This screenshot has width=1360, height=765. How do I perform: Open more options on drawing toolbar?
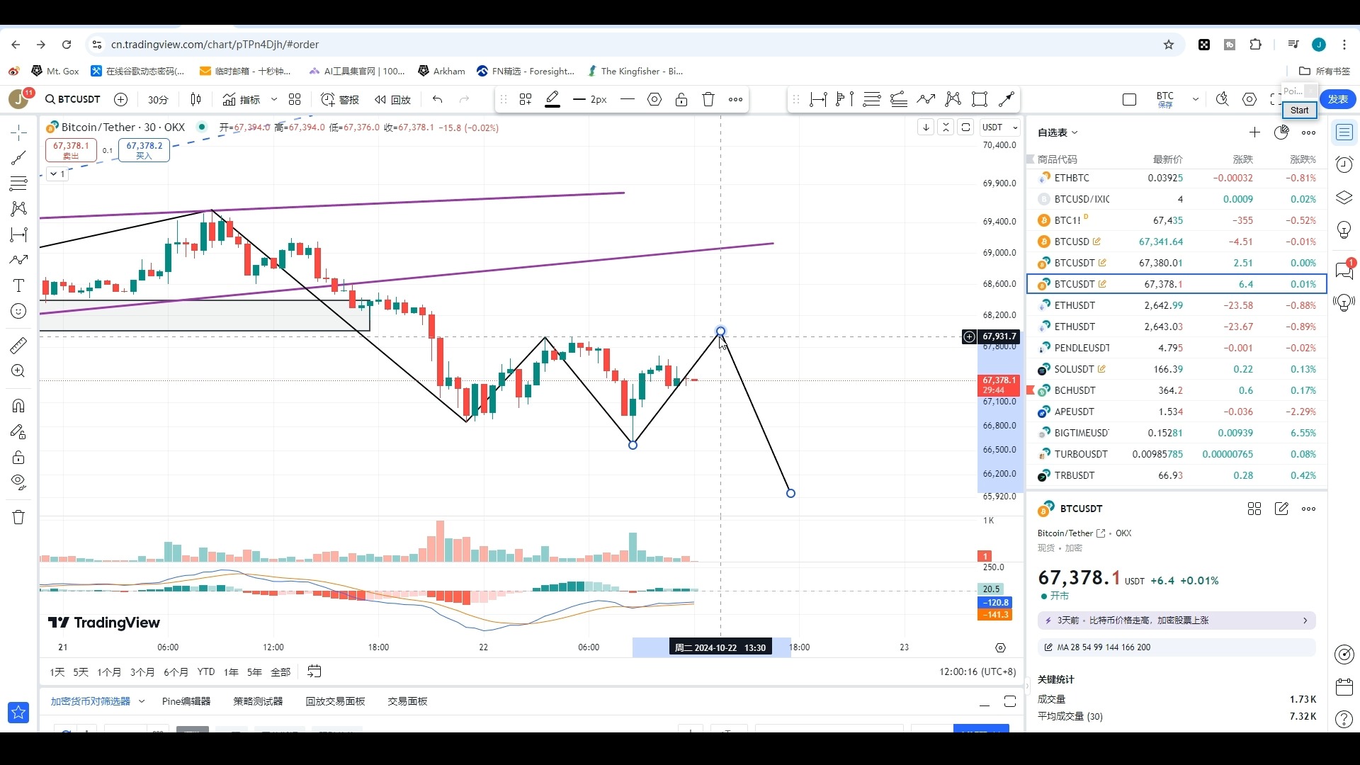click(x=736, y=99)
